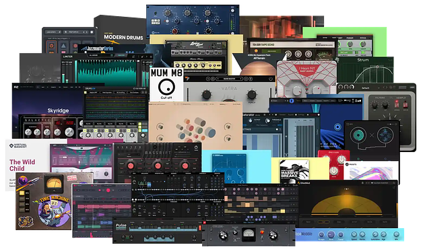
Task: Click the glowing blue ring in the blue laser plugin
Action: tap(337, 127)
